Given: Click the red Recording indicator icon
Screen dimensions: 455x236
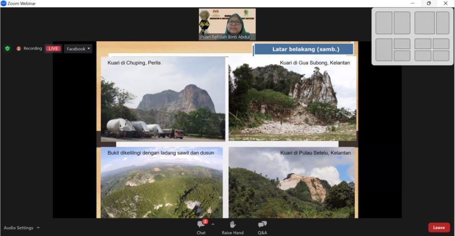Looking at the screenshot, I should (19, 49).
